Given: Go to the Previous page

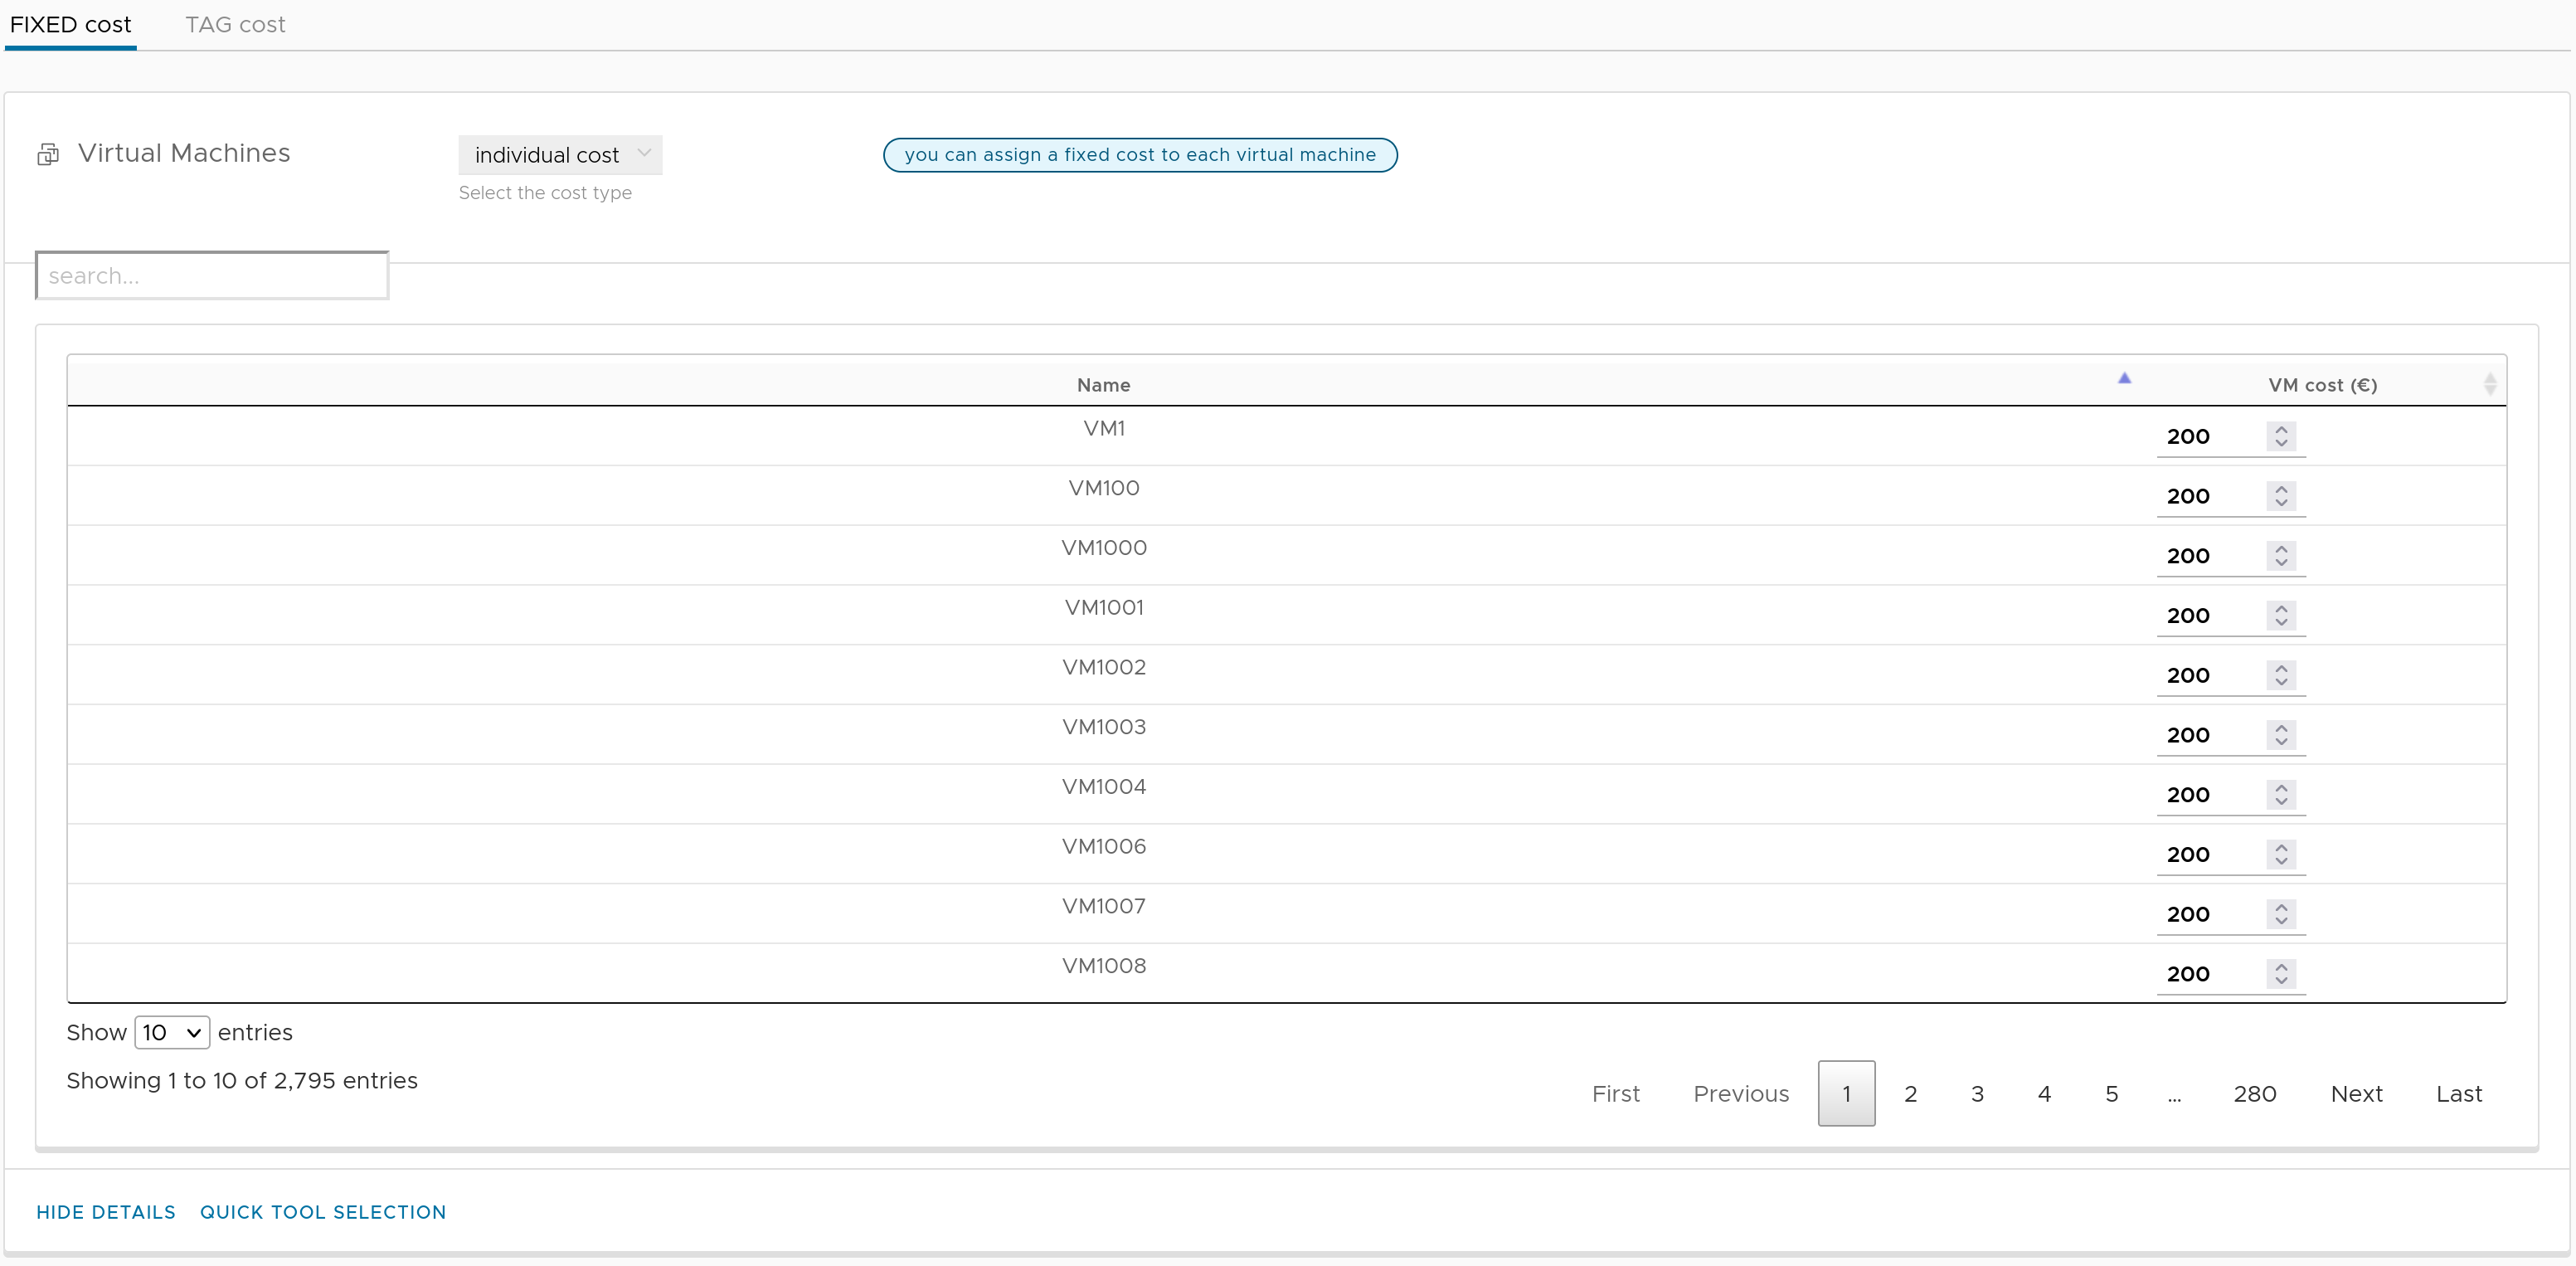Looking at the screenshot, I should pyautogui.click(x=1741, y=1094).
